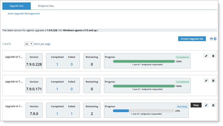Select the Upgrade Sets tab

point(16,6)
